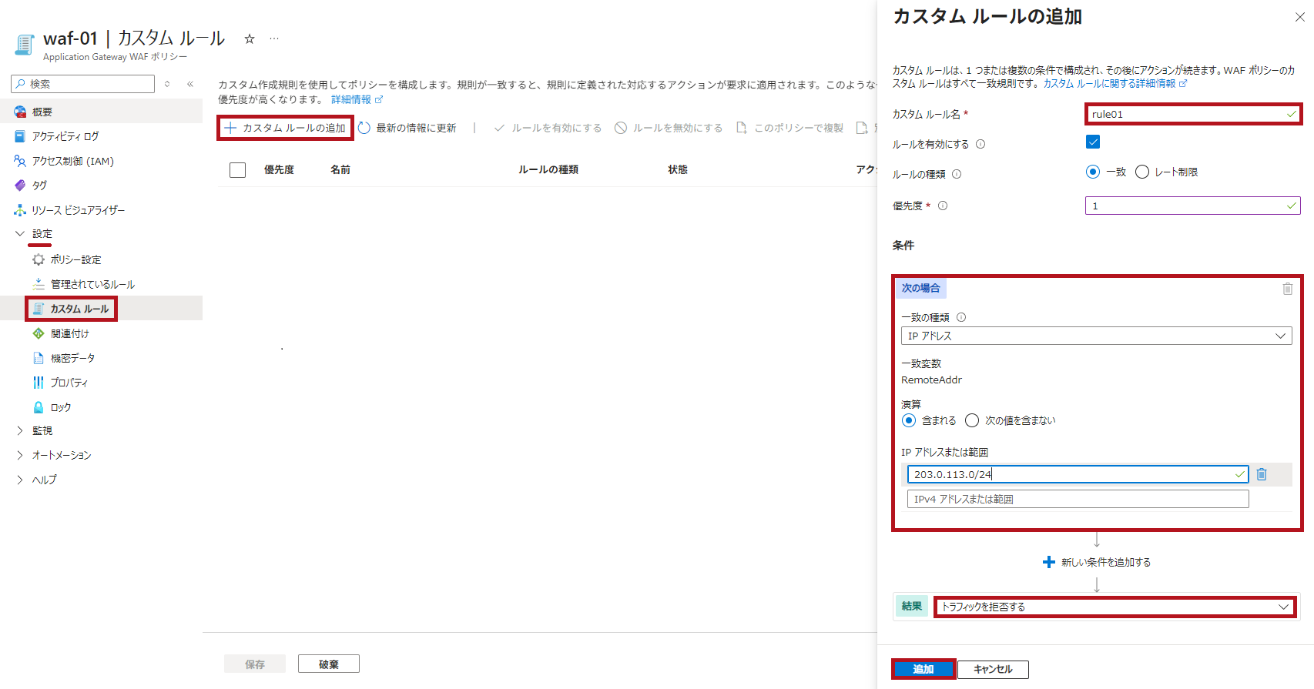Open the 結果 action dropdown

point(1114,607)
